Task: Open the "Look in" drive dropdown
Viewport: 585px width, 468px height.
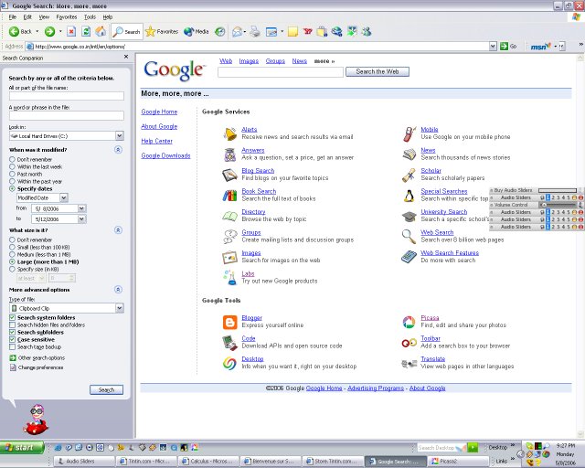Action: (120, 136)
